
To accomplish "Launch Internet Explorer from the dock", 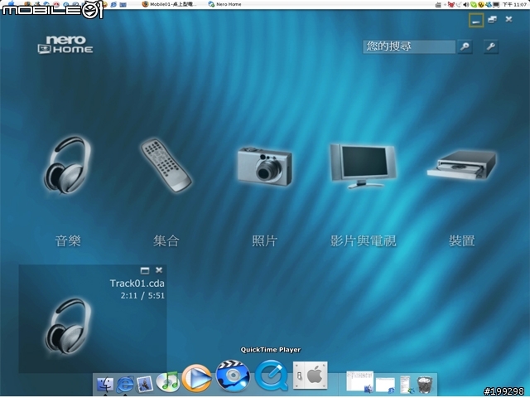I will (125, 384).
